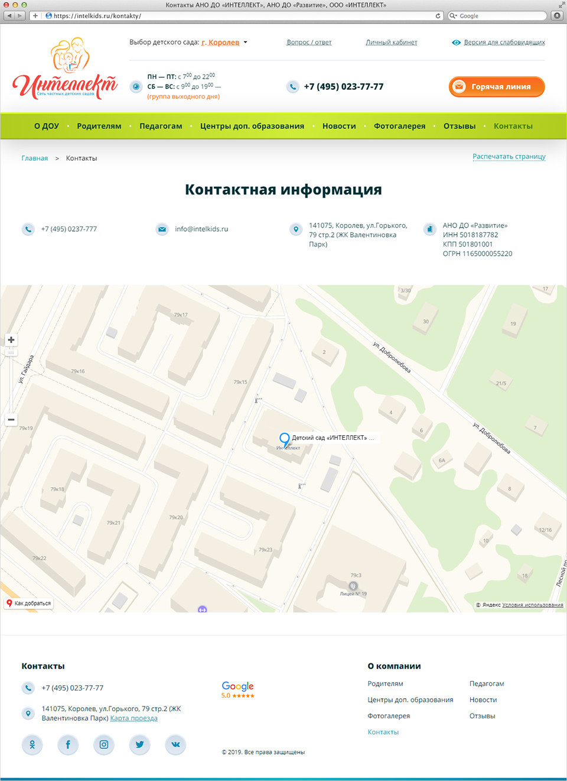
Task: Open Версия для слабовидящих link
Action: (x=504, y=43)
